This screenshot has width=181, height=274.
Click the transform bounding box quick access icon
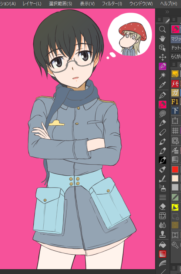click(175, 121)
